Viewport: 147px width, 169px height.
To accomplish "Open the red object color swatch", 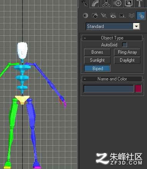I will tap(138, 89).
